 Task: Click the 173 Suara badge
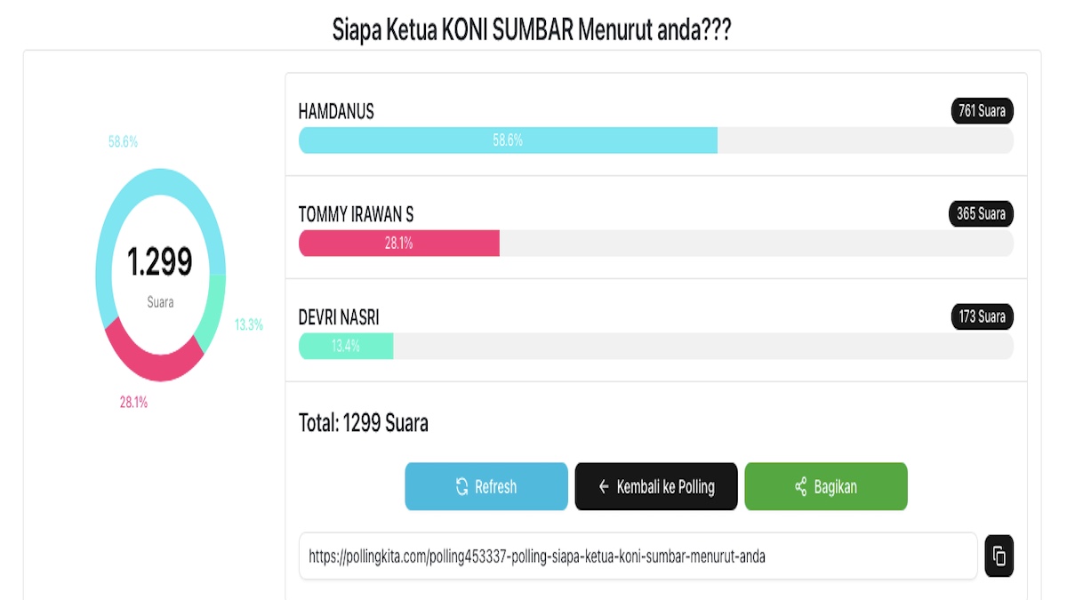coord(982,316)
